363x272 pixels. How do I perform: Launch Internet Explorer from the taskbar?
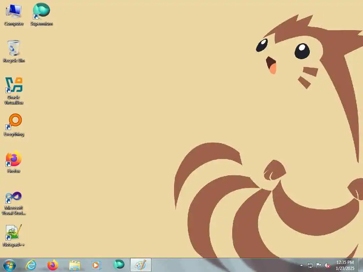pos(31,265)
